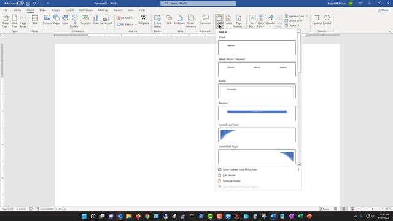Viewport: 393px width, 221px height.
Task: Open the Page Number menu
Action: (238, 21)
